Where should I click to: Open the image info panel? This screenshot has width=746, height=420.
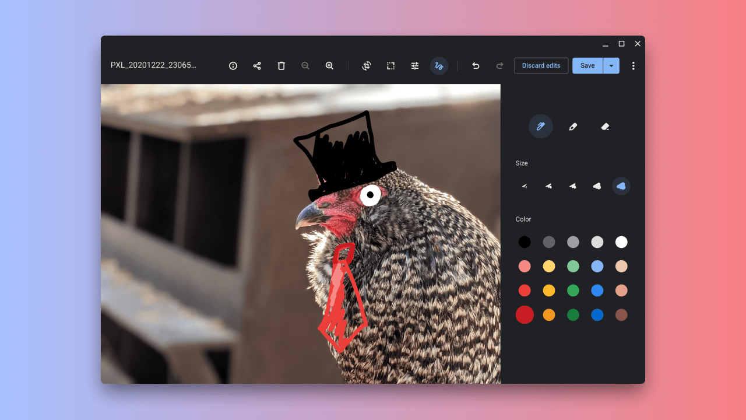click(x=233, y=66)
